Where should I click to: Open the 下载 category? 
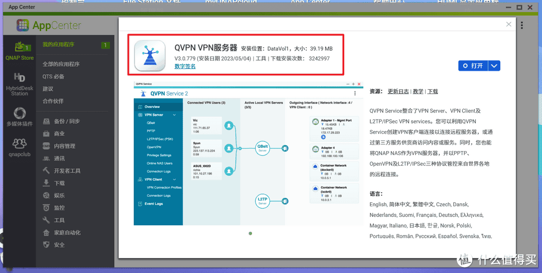[54, 183]
